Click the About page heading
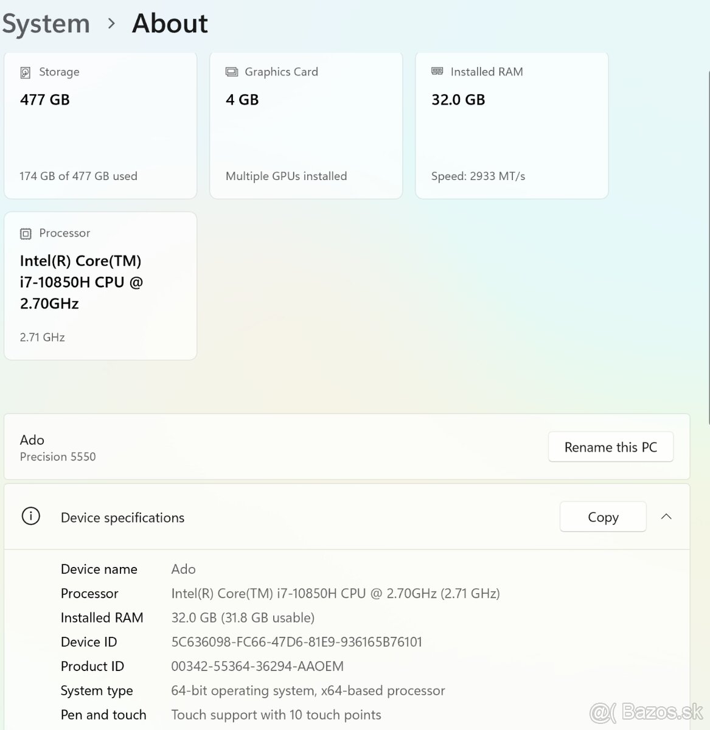This screenshot has width=710, height=730. point(170,24)
